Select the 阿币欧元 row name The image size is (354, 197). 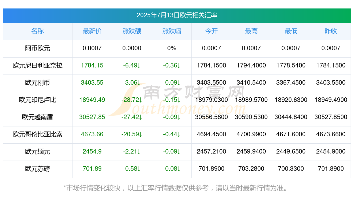pos(37,48)
